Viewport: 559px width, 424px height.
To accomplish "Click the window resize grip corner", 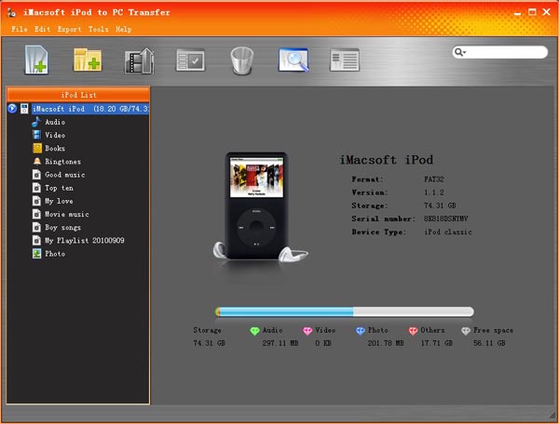I will (x=552, y=415).
